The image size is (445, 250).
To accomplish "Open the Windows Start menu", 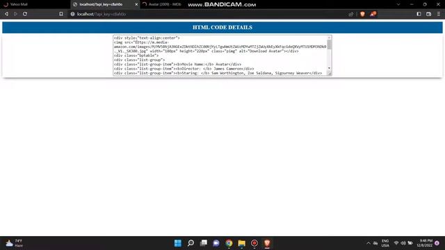I will tap(178, 243).
